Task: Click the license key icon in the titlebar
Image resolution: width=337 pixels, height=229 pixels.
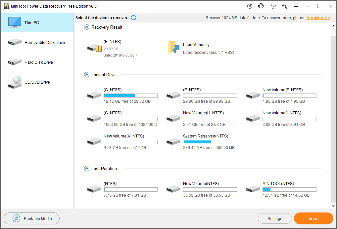Action: (x=285, y=6)
